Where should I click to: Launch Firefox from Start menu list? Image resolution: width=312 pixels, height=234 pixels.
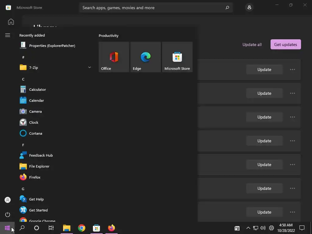pos(55,177)
